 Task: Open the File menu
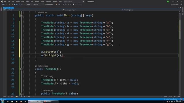point(5,1)
